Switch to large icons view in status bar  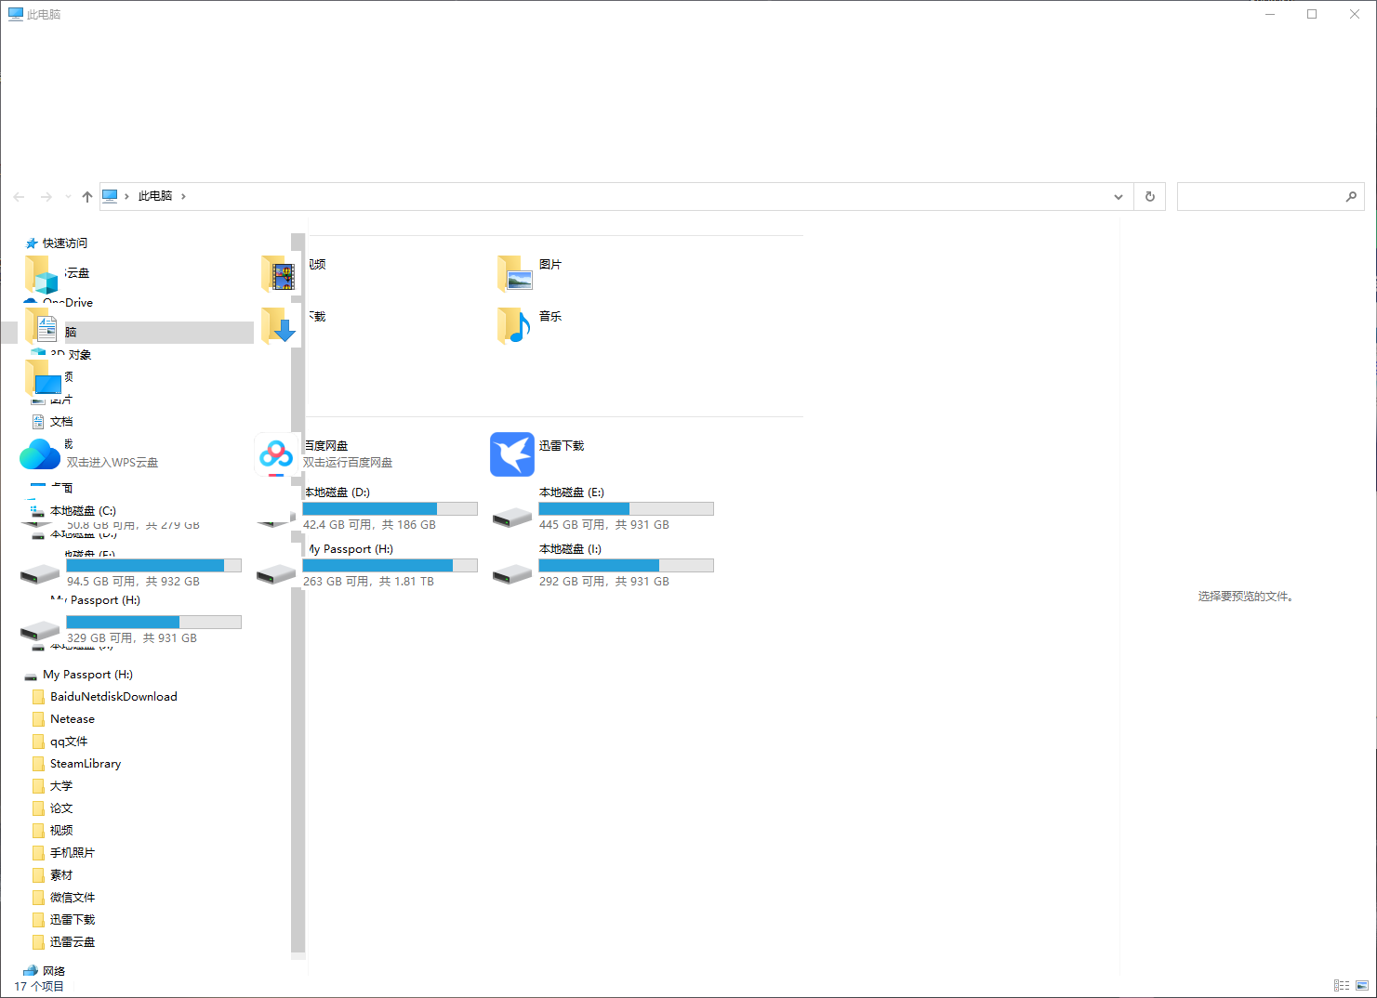point(1362,986)
